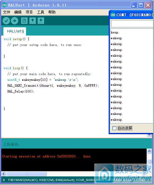This screenshot has height=185, width=154.
Task: Open the 帮助 menu
Action: tap(52, 12)
